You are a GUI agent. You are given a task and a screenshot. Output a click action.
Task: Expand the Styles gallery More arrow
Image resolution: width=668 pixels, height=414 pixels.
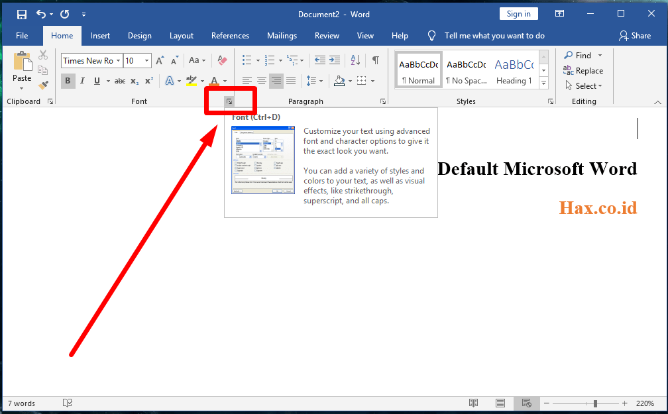tap(544, 83)
